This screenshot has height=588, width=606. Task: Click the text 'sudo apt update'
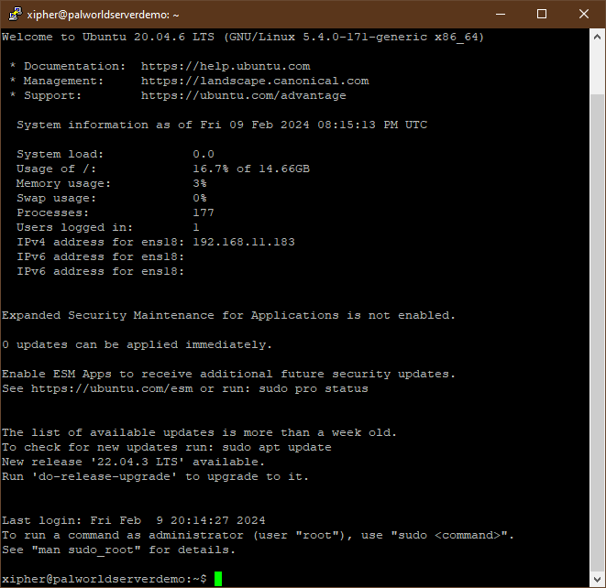[x=277, y=448]
